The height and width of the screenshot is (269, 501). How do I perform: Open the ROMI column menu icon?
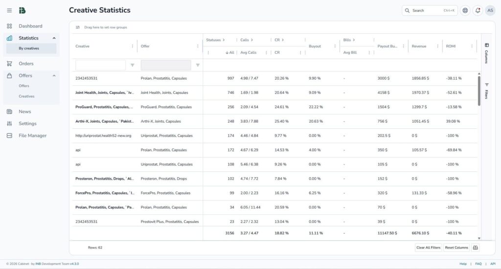472,46
